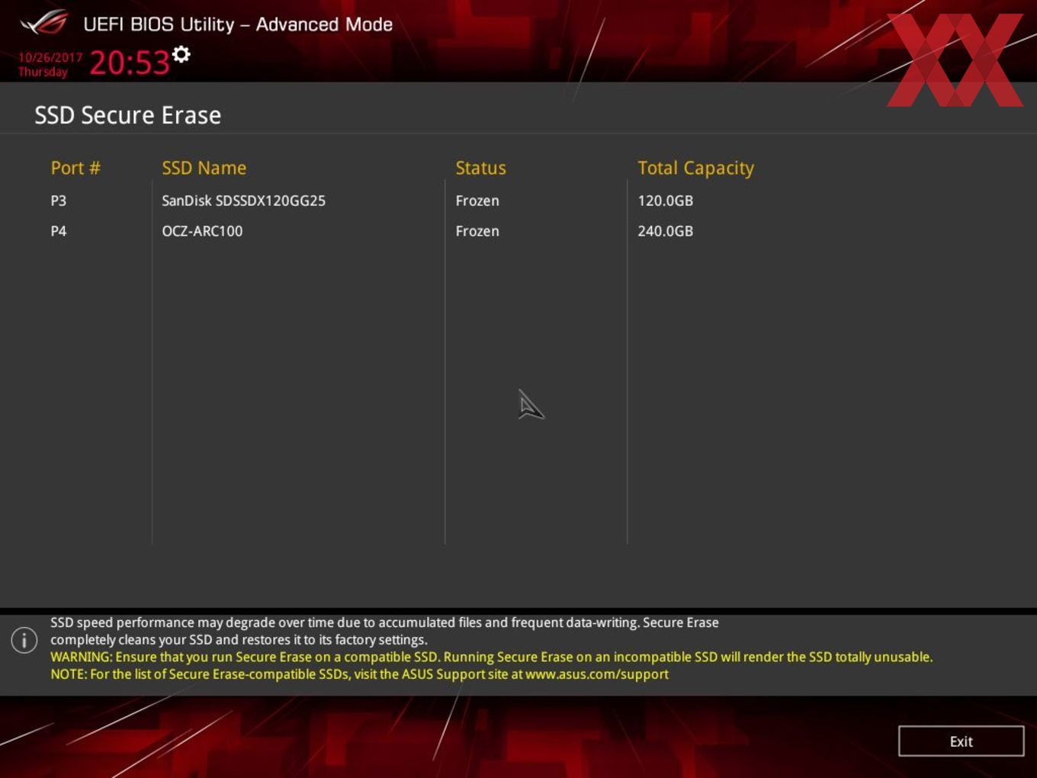
Task: Click Frozen status for SanDisk drive
Action: [x=477, y=201]
